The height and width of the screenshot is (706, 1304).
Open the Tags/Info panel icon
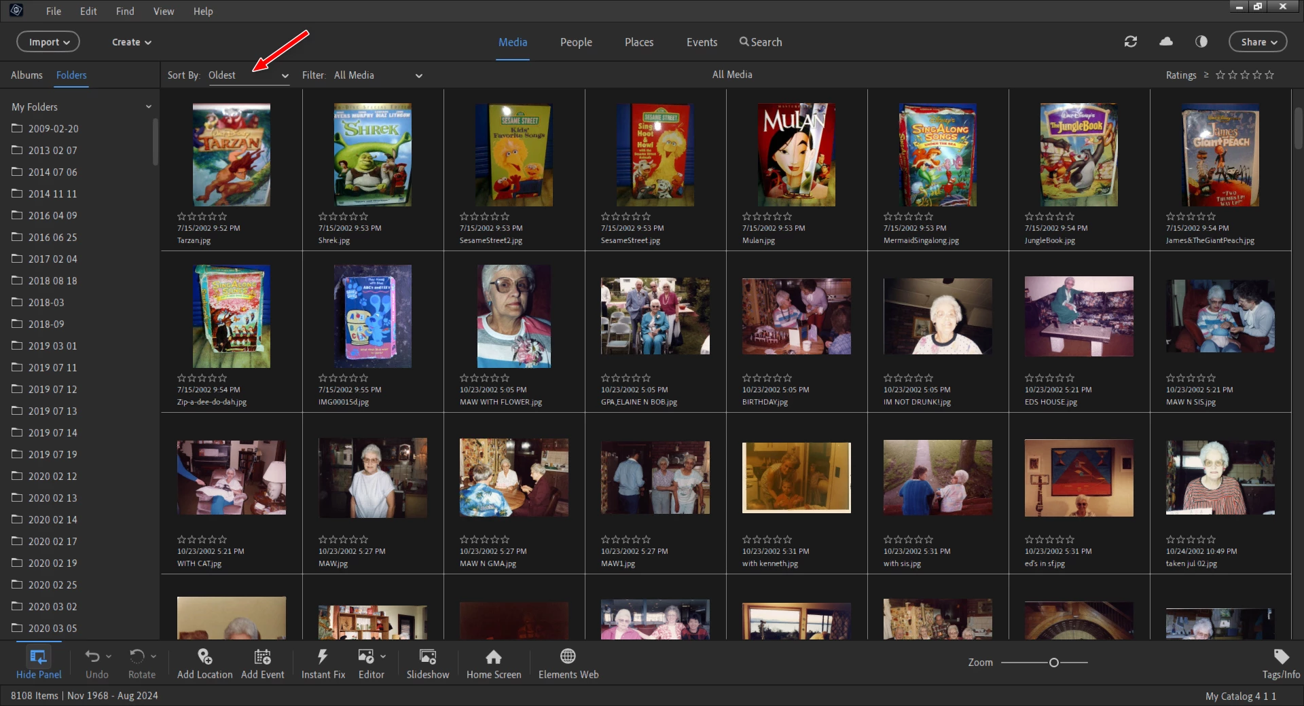1281,656
